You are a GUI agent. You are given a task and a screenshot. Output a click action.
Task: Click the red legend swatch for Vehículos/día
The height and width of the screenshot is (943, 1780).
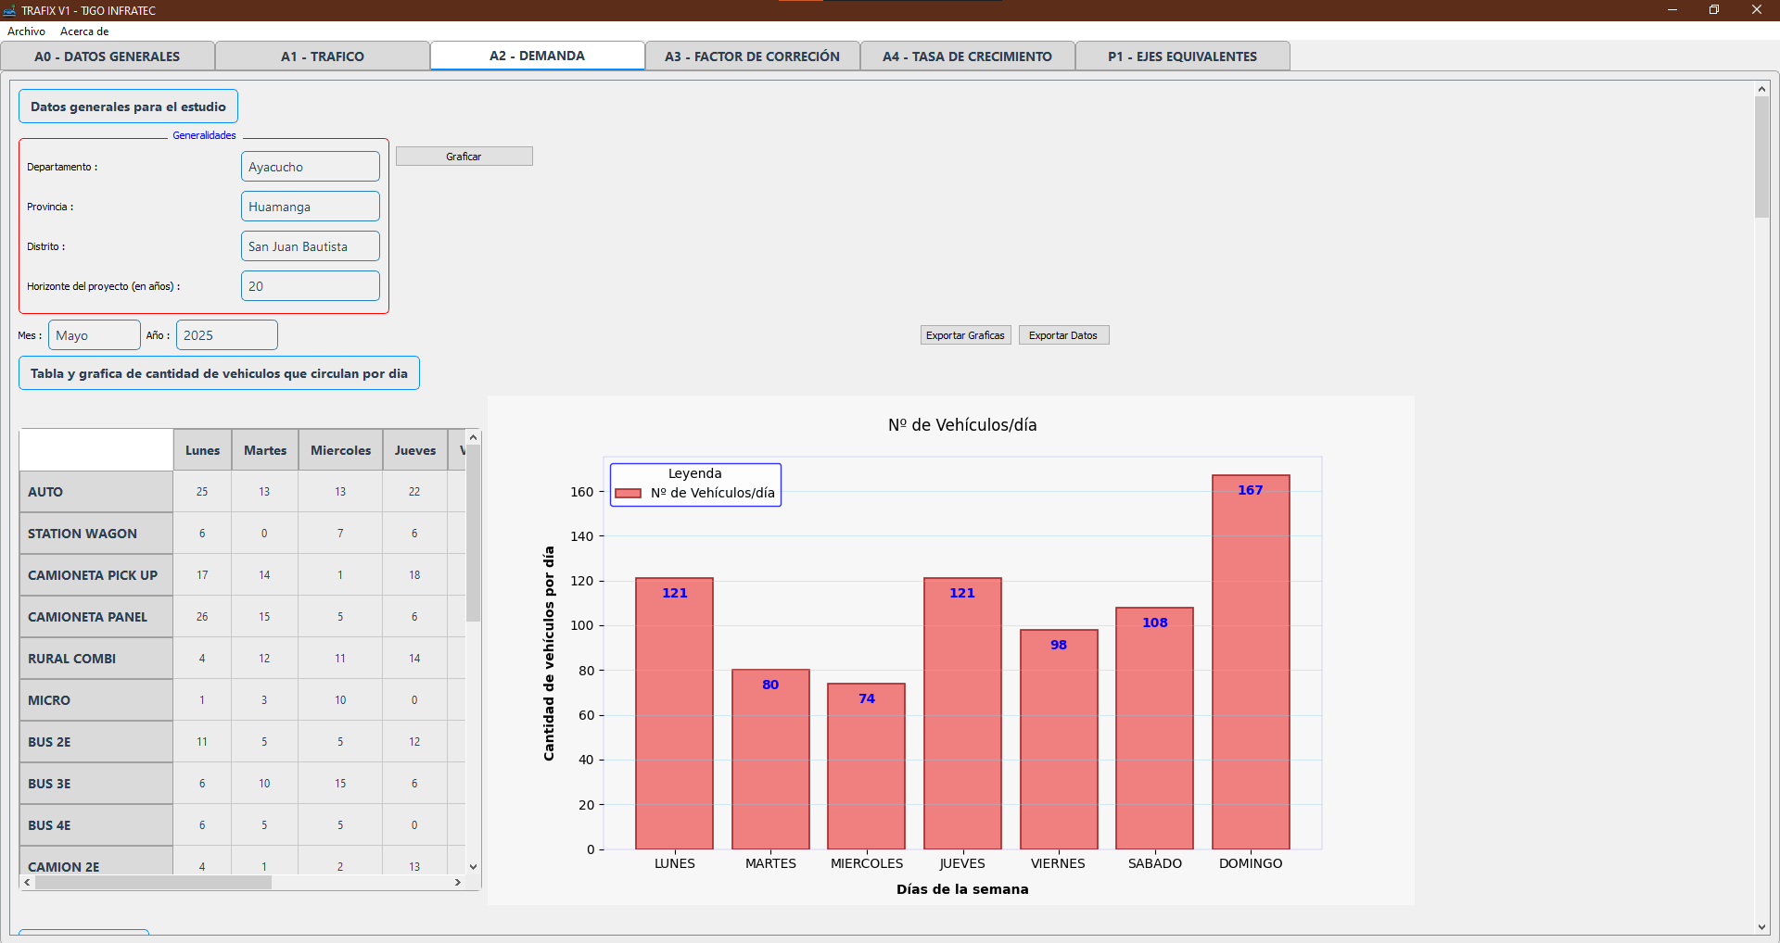629,494
